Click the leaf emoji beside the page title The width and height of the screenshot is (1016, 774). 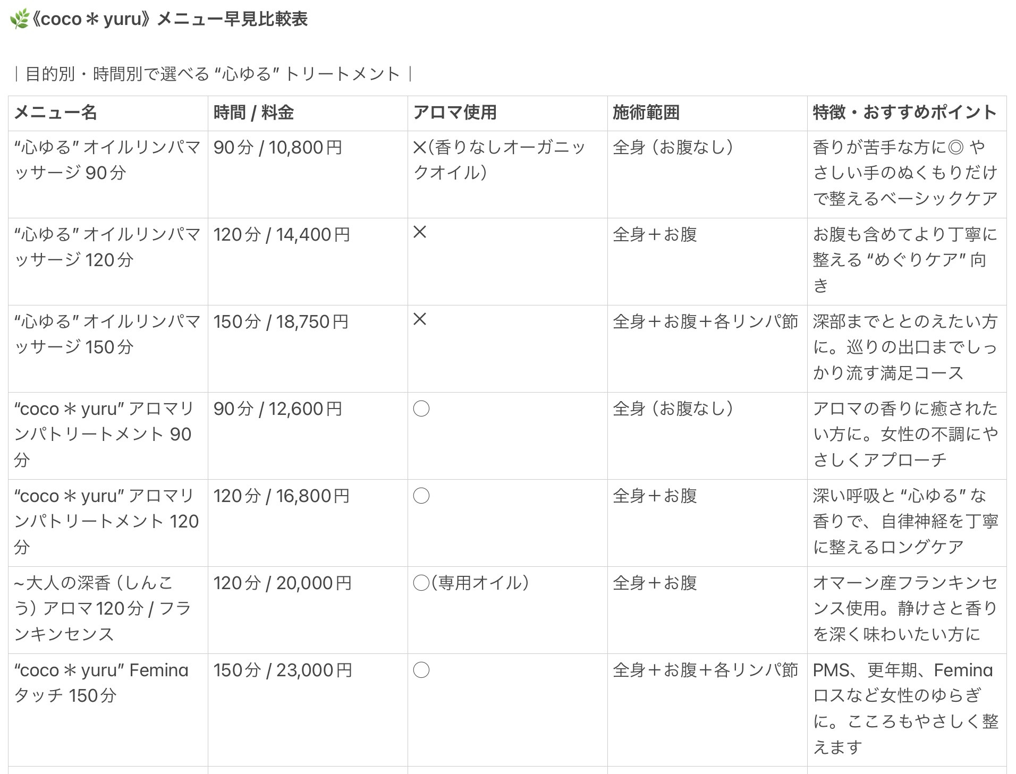pos(19,20)
